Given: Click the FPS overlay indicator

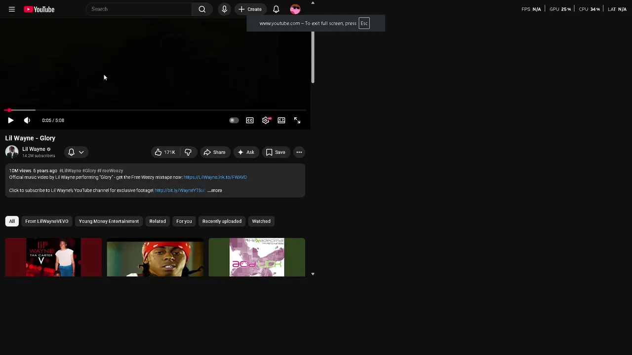Looking at the screenshot, I should [531, 9].
